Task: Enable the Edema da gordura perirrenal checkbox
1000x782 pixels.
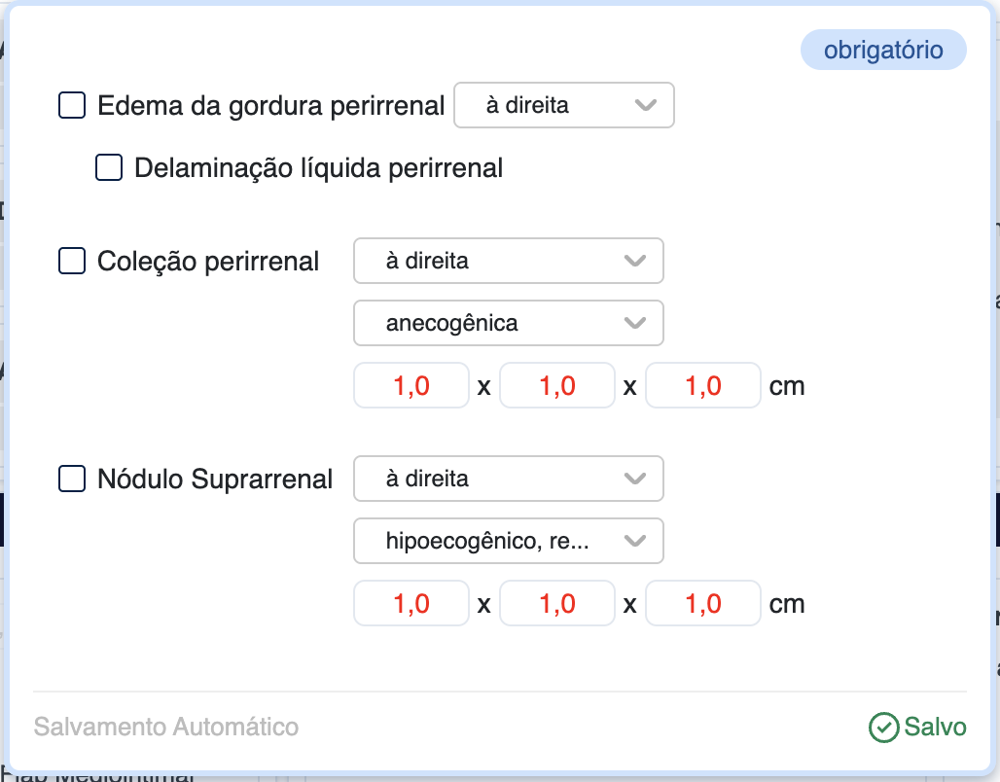Action: [73, 105]
